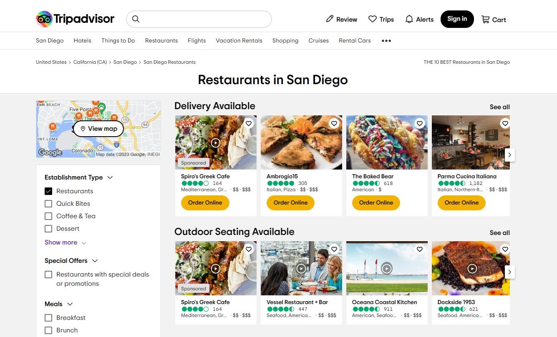This screenshot has width=557, height=337.
Task: Switch to the Hotels tab
Action: coord(82,40)
